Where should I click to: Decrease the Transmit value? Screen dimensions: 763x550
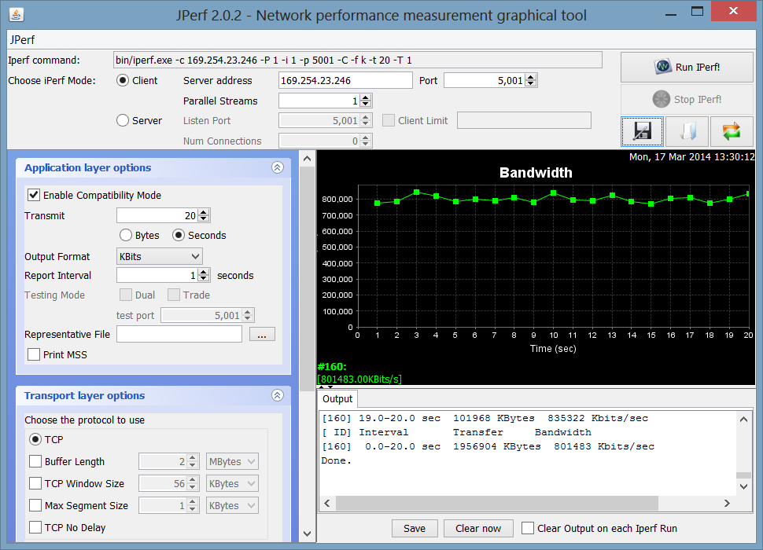(205, 218)
